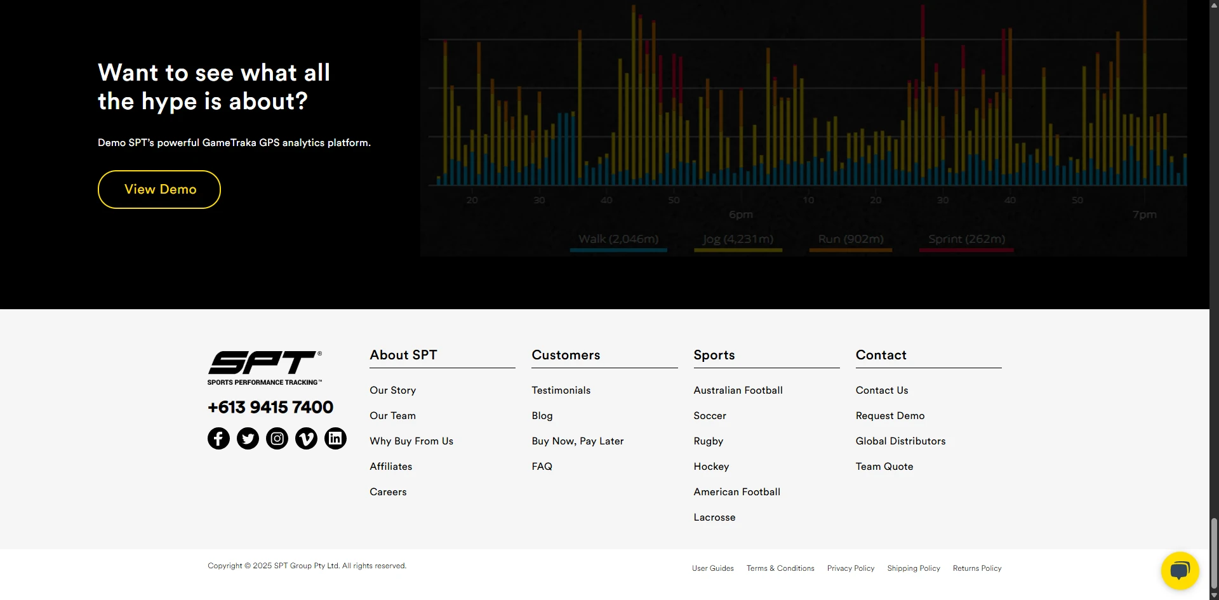Select Australian Football under Sports
Viewport: 1219px width, 600px height.
738,390
